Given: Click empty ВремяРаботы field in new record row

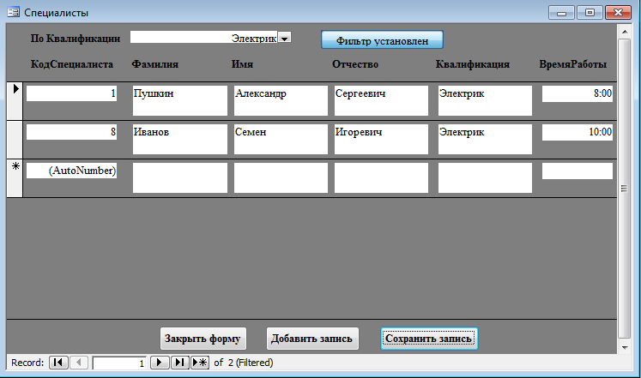Looking at the screenshot, I should (578, 171).
